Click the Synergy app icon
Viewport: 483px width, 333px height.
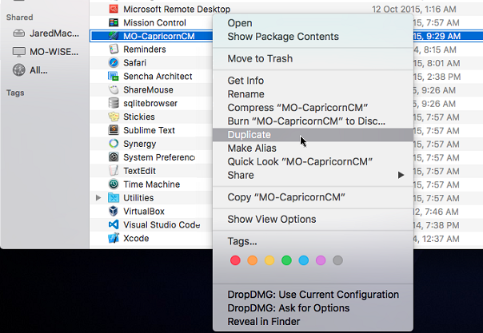[114, 144]
